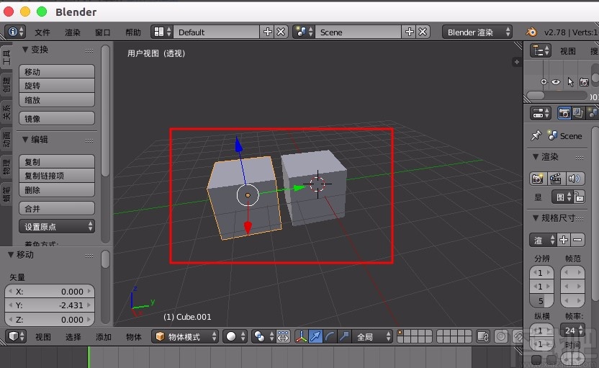The width and height of the screenshot is (599, 368).
Task: Click the Blender logo icon in header
Action: 531,32
